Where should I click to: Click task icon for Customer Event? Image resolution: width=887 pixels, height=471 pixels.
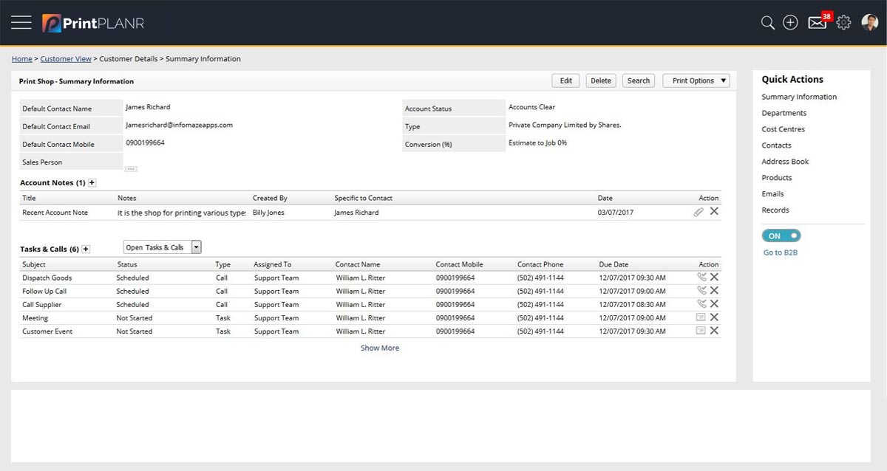pyautogui.click(x=701, y=331)
